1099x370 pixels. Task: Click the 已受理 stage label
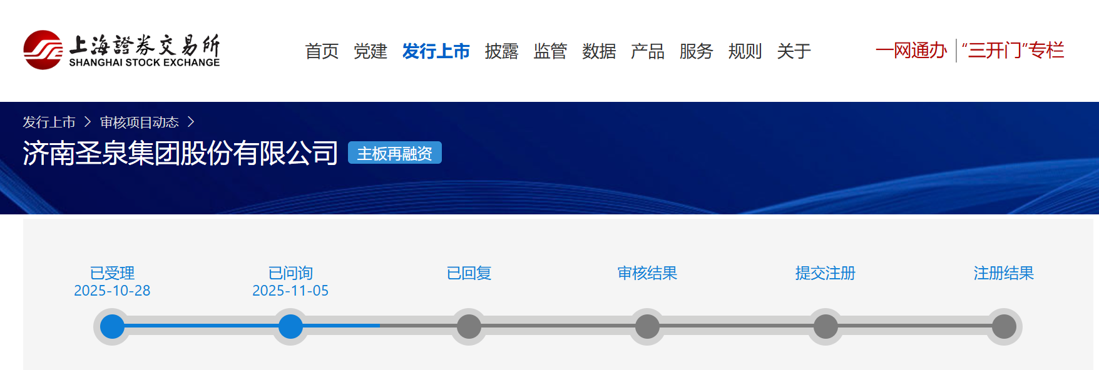112,273
